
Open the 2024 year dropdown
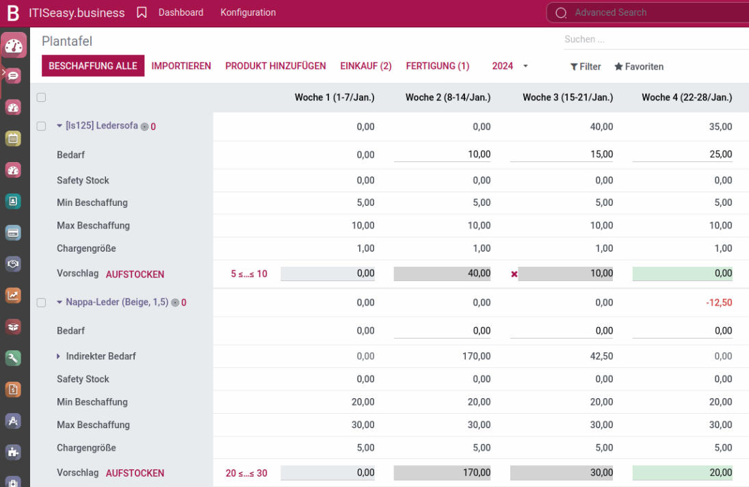click(510, 66)
